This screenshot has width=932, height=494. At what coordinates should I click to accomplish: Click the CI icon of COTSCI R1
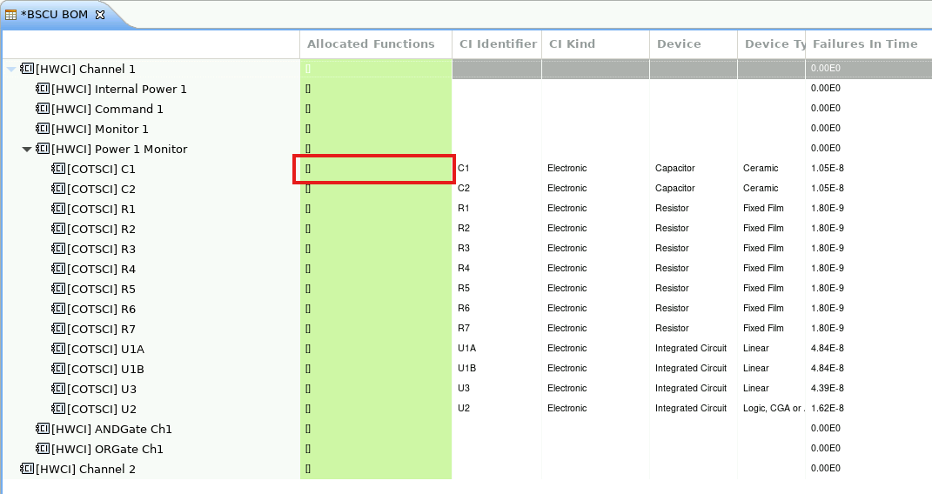(x=58, y=209)
